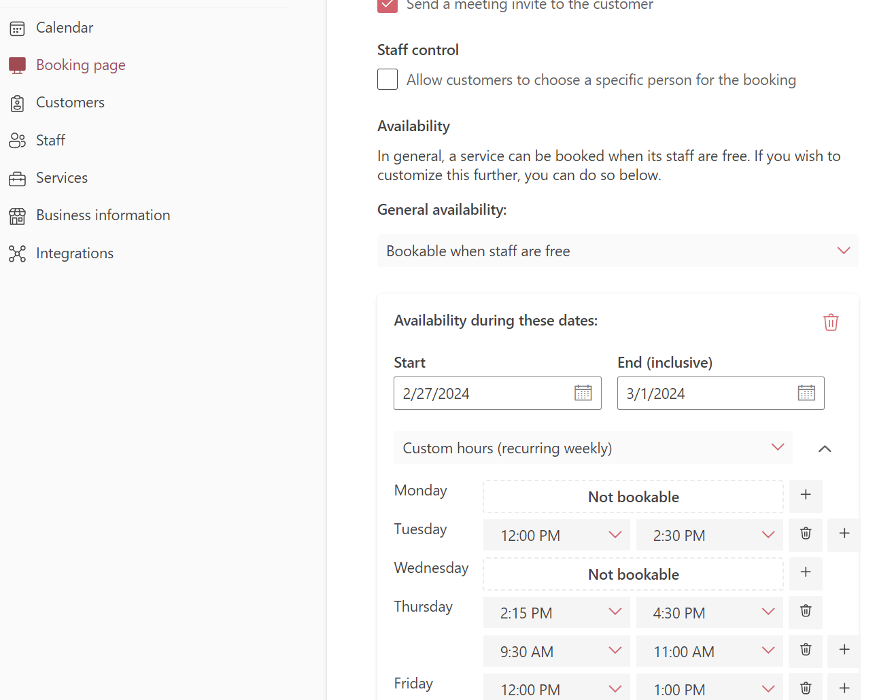877x700 pixels.
Task: Change Thursday end time 11:00 AM
Action: [x=710, y=651]
